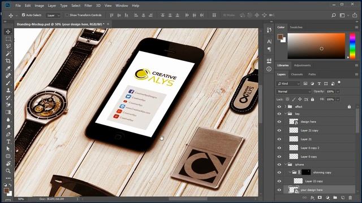Select the Brush tool
The height and width of the screenshot is (203, 362).
click(x=8, y=83)
